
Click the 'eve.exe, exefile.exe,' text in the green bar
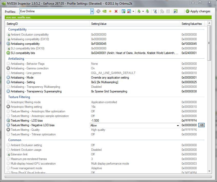point(19,17)
